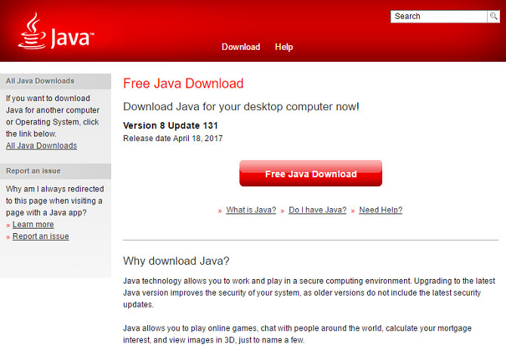This screenshot has width=506, height=350.
Task: Click the magnifying glass search icon
Action: coord(493,16)
